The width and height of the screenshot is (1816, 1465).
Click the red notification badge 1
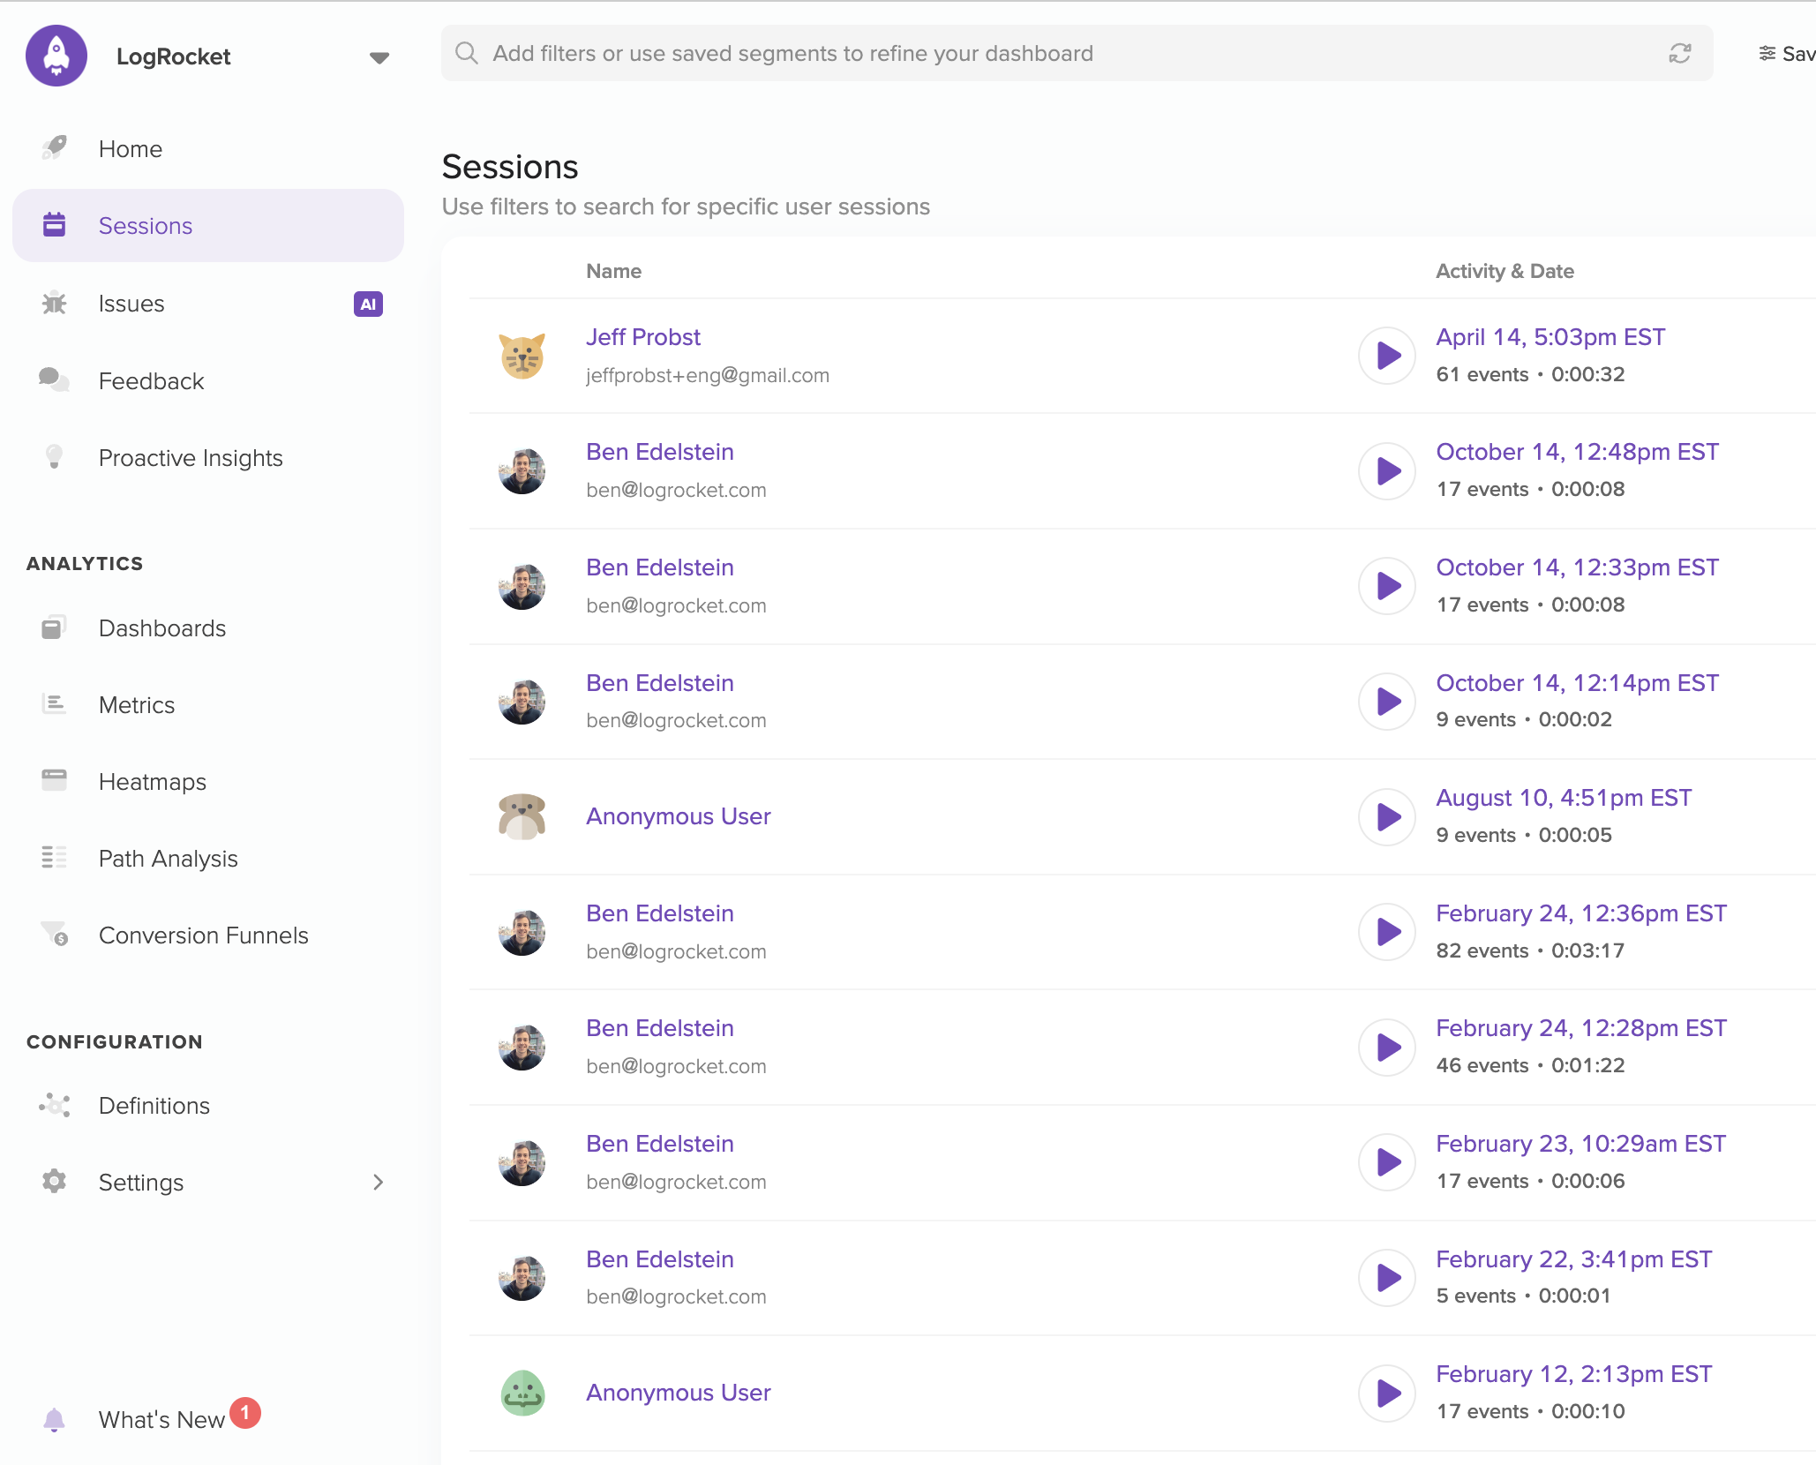pos(245,1413)
